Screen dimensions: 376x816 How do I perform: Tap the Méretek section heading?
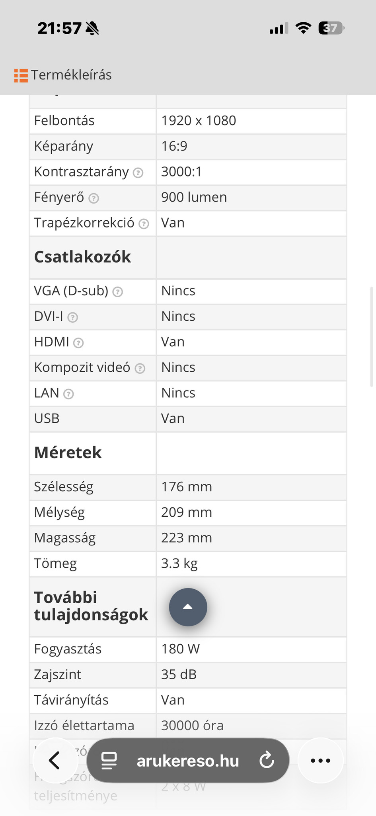click(x=68, y=453)
